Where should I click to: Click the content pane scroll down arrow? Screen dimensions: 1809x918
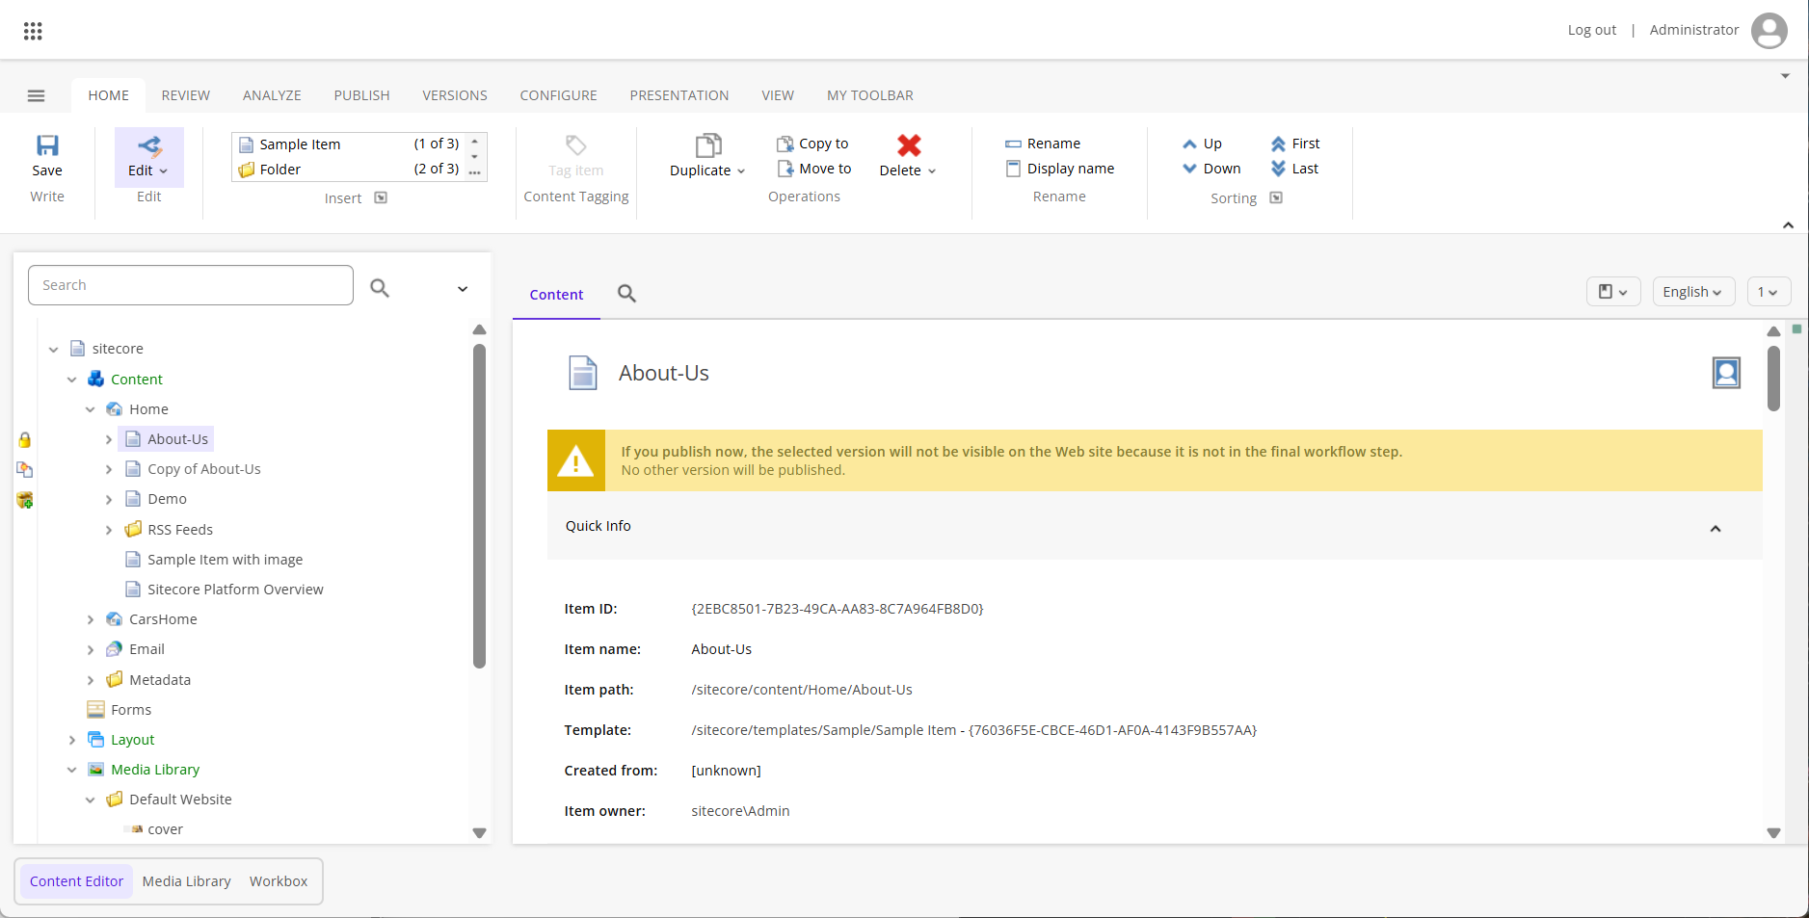point(1773,833)
